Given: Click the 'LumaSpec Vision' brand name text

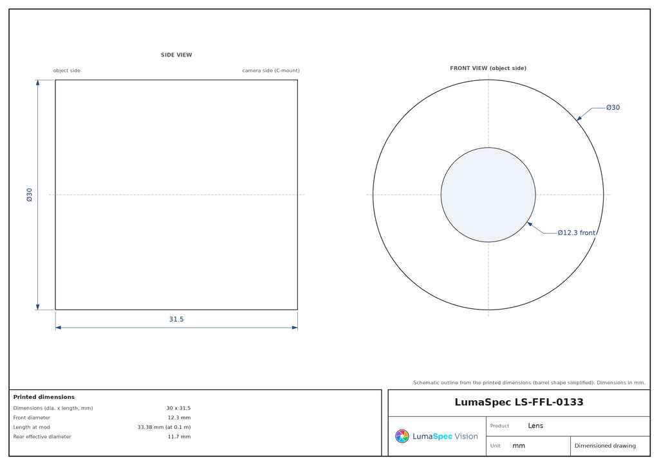Looking at the screenshot, I should pyautogui.click(x=445, y=437).
